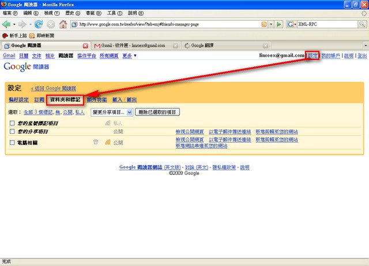Screen dimensions: 369x266
Task: Click the green Go arrow beside the address bar
Action: [x=279, y=24]
